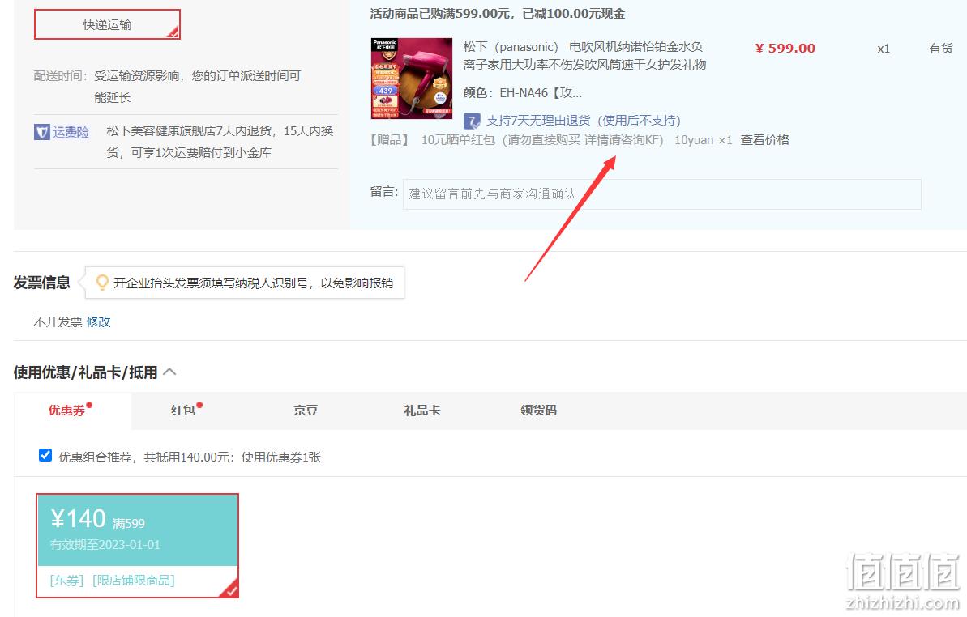Click the lightbulb tip icon by 发票信息
The height and width of the screenshot is (617, 967).
(x=102, y=283)
